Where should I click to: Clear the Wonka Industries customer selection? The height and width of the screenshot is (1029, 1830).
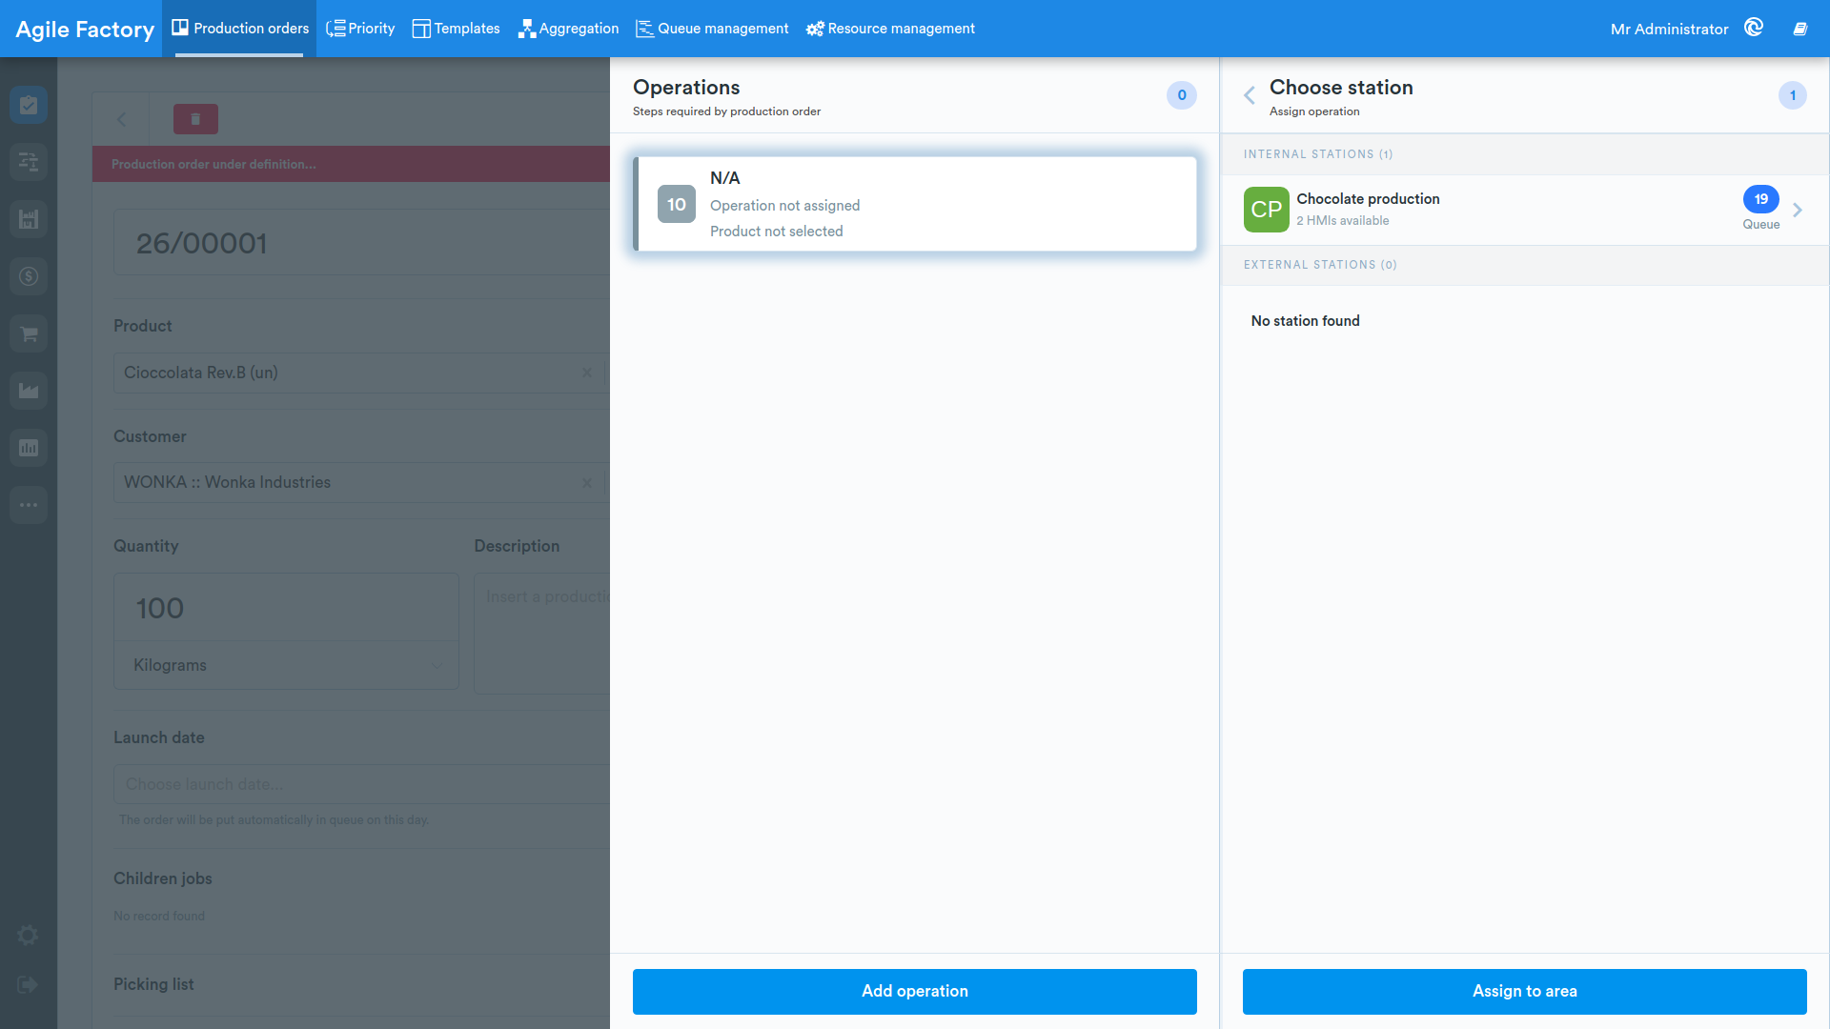[587, 482]
